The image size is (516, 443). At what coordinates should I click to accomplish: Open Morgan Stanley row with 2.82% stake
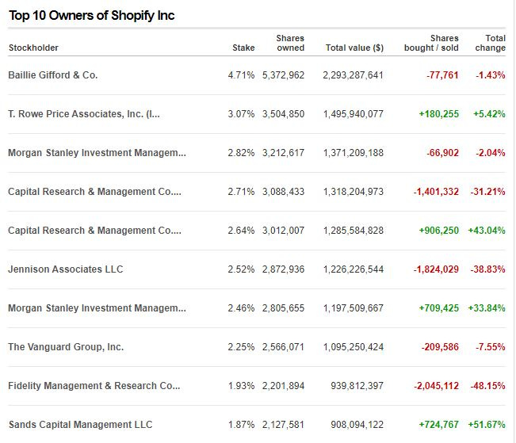[97, 153]
